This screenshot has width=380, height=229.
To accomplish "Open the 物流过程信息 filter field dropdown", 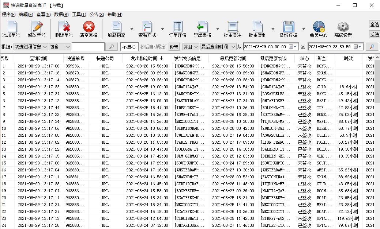I will coord(31,47).
